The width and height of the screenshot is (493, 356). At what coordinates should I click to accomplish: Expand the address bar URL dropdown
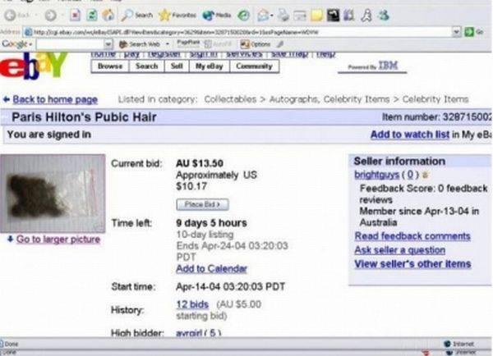457,32
